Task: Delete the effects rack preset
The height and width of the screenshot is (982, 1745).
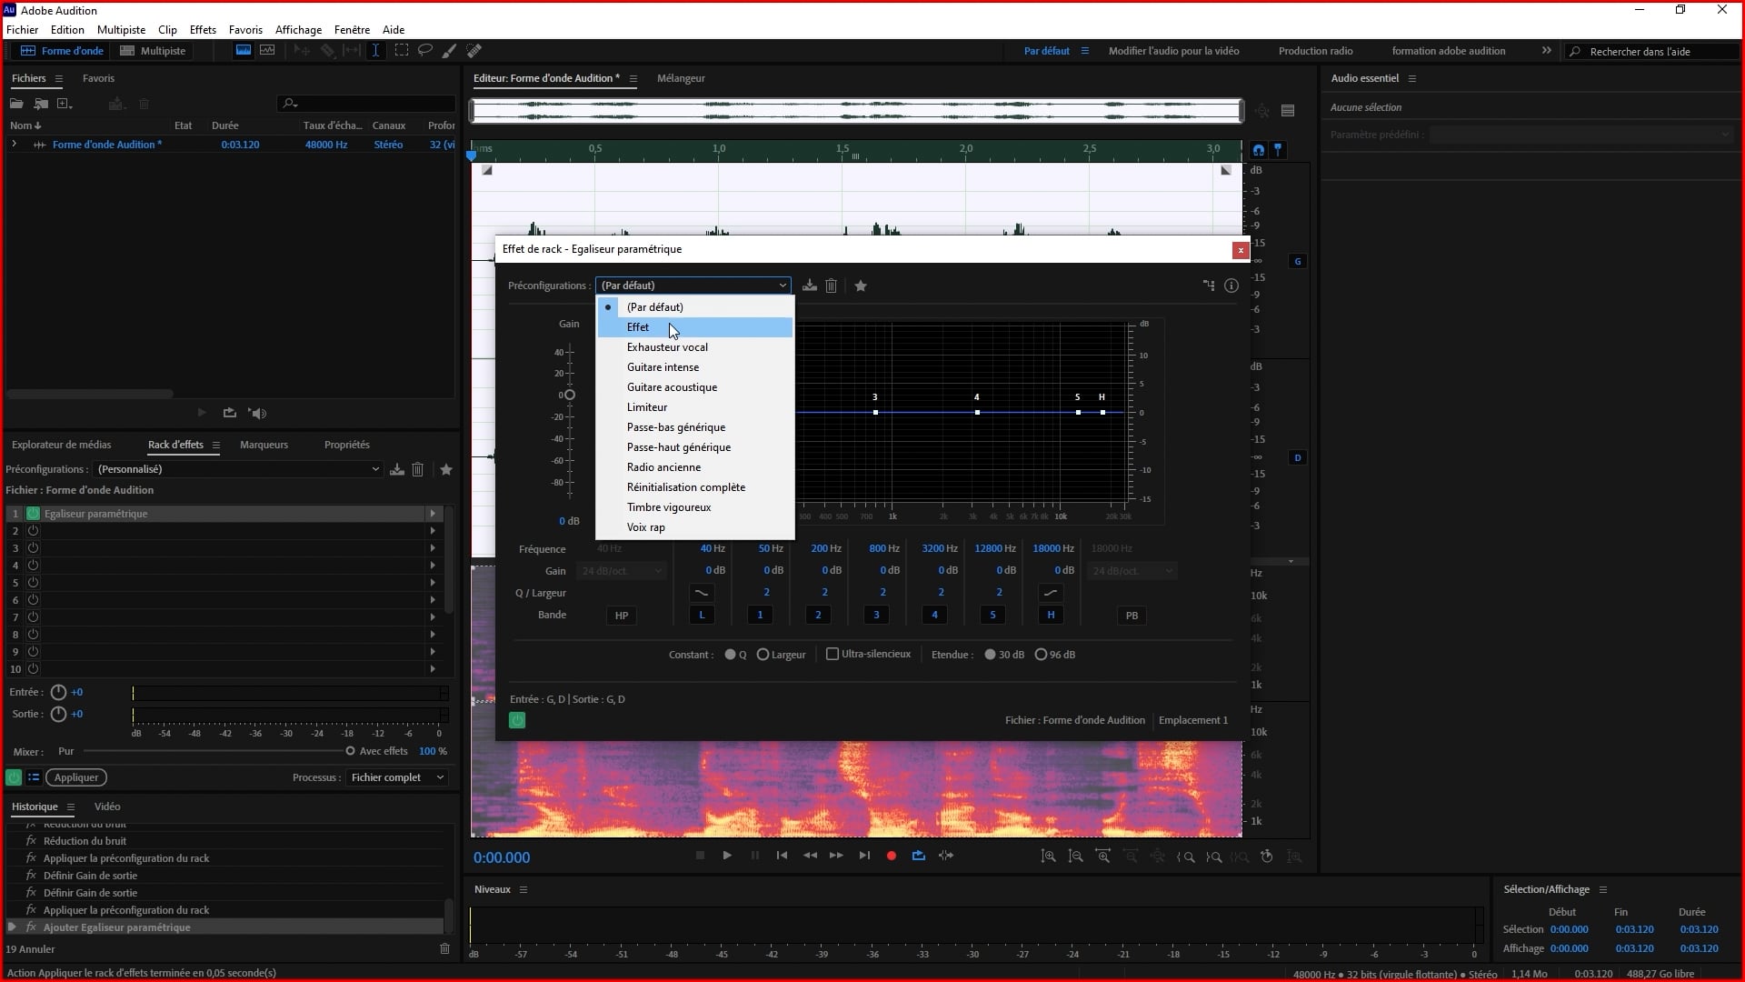Action: pos(417,469)
